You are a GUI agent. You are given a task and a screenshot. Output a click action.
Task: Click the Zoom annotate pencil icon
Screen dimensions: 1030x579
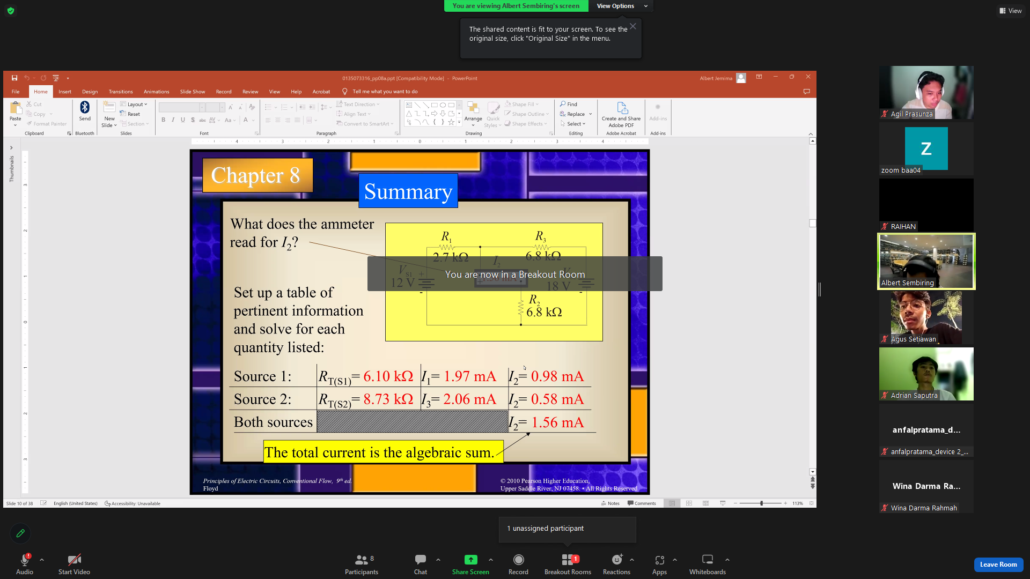(x=20, y=533)
